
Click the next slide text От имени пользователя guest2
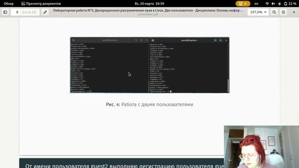[125, 166]
